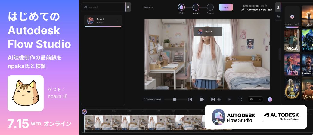Click the purple info icon by Fit

coord(270,99)
